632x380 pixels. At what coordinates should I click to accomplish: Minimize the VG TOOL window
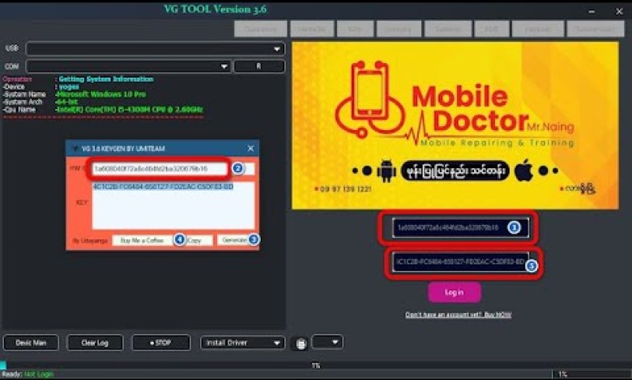[591, 11]
